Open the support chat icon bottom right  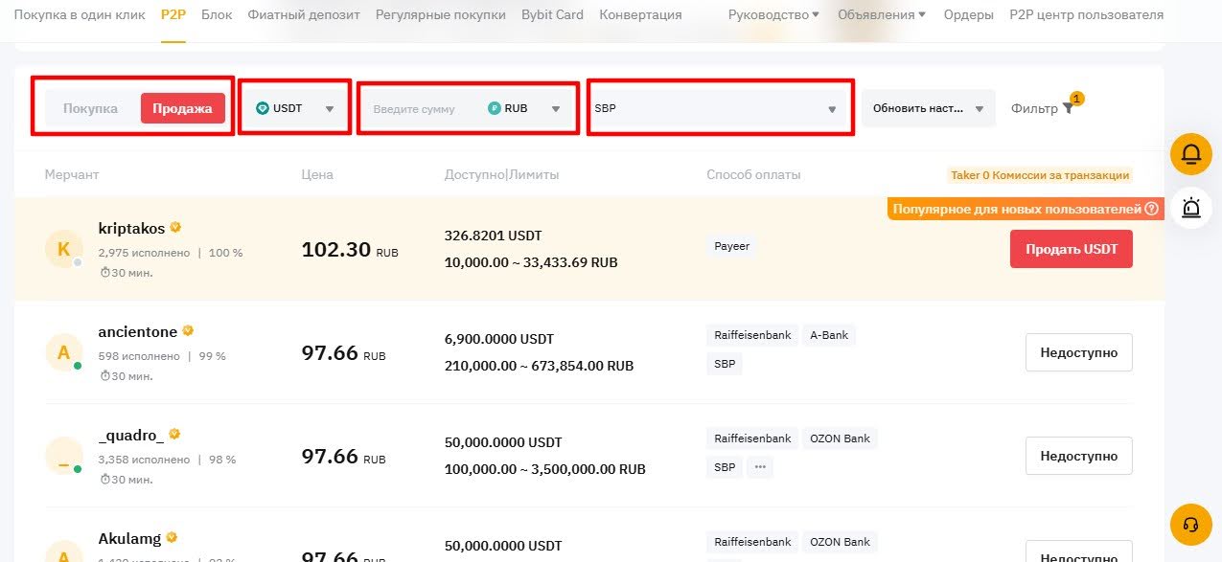(x=1190, y=525)
